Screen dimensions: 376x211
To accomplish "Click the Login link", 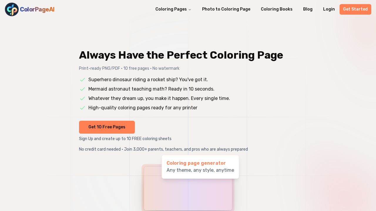I will [x=329, y=9].
